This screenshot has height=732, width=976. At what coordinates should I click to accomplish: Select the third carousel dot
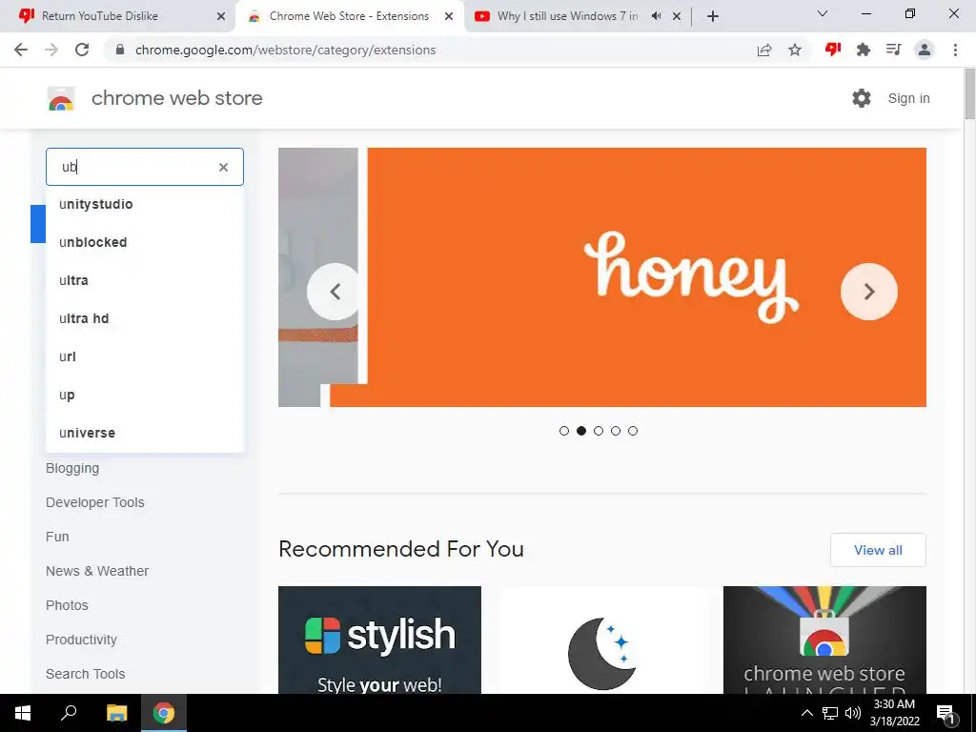[x=599, y=431]
